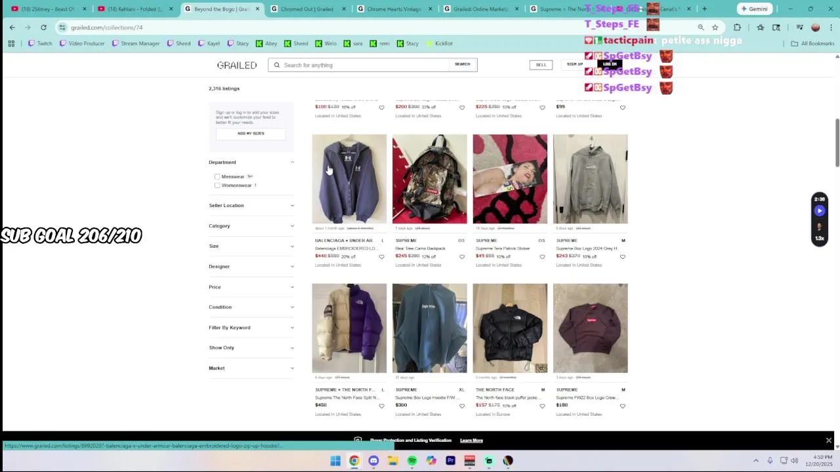Open the Real Tree Camo Backpack photo

coord(430,179)
